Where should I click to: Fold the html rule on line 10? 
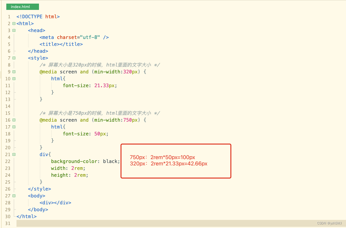[14, 78]
